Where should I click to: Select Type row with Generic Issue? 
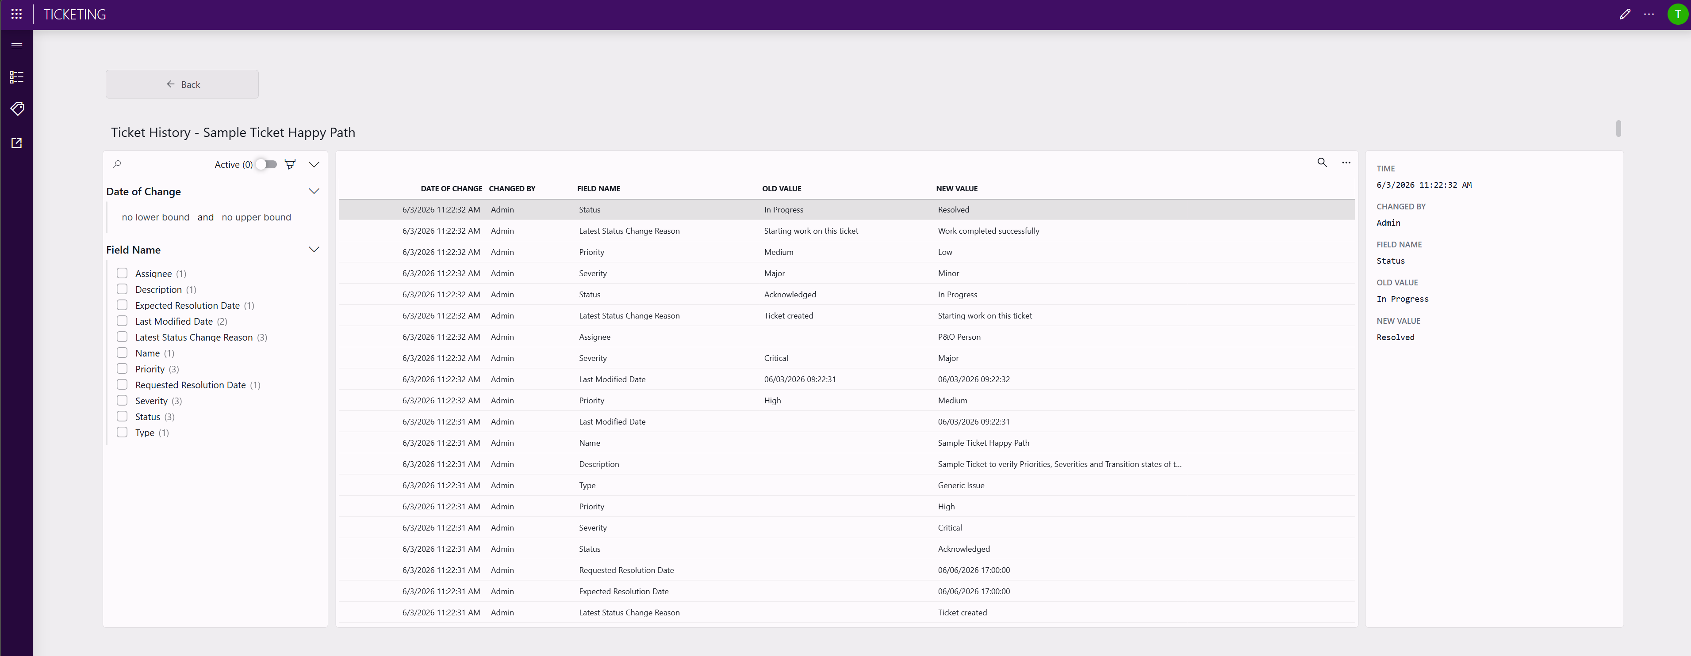847,485
